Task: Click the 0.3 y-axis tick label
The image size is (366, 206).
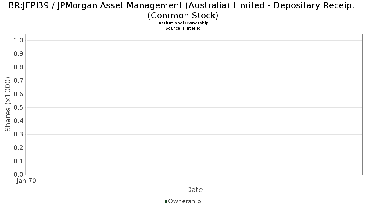Action: 19,135
